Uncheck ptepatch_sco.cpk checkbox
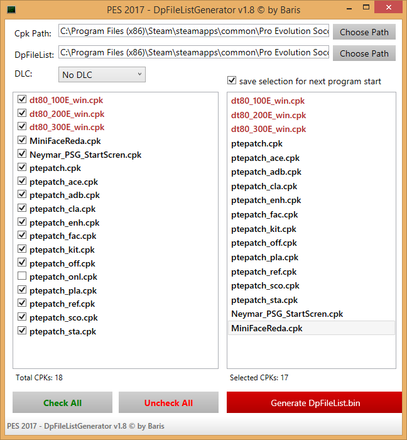 tap(22, 317)
